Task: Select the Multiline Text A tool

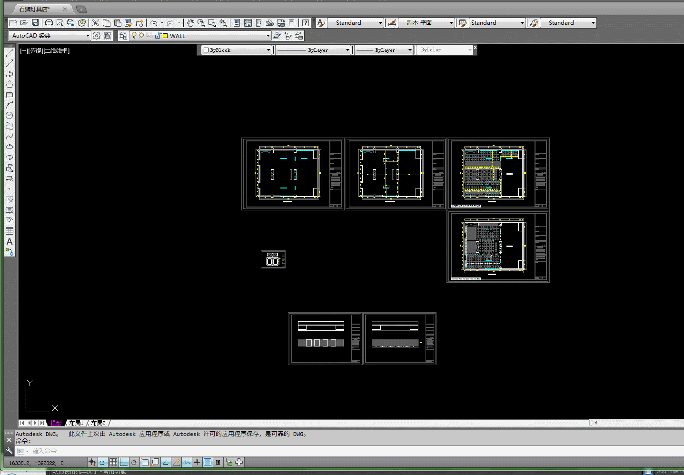Action: pos(10,241)
